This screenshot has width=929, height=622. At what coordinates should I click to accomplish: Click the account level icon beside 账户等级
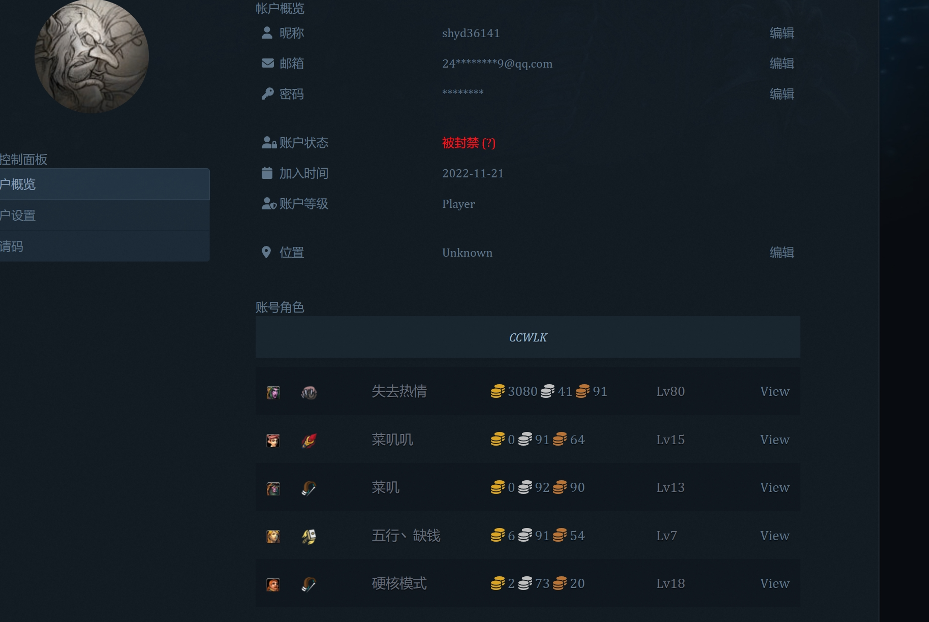268,203
